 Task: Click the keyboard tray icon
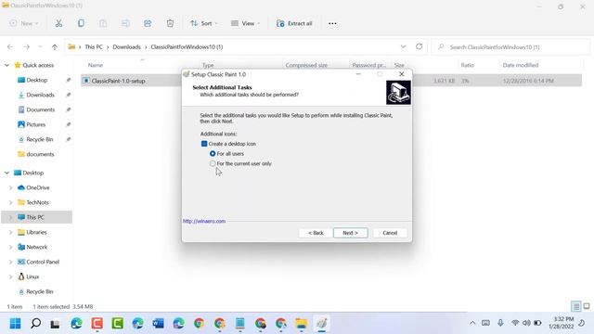coord(485,323)
